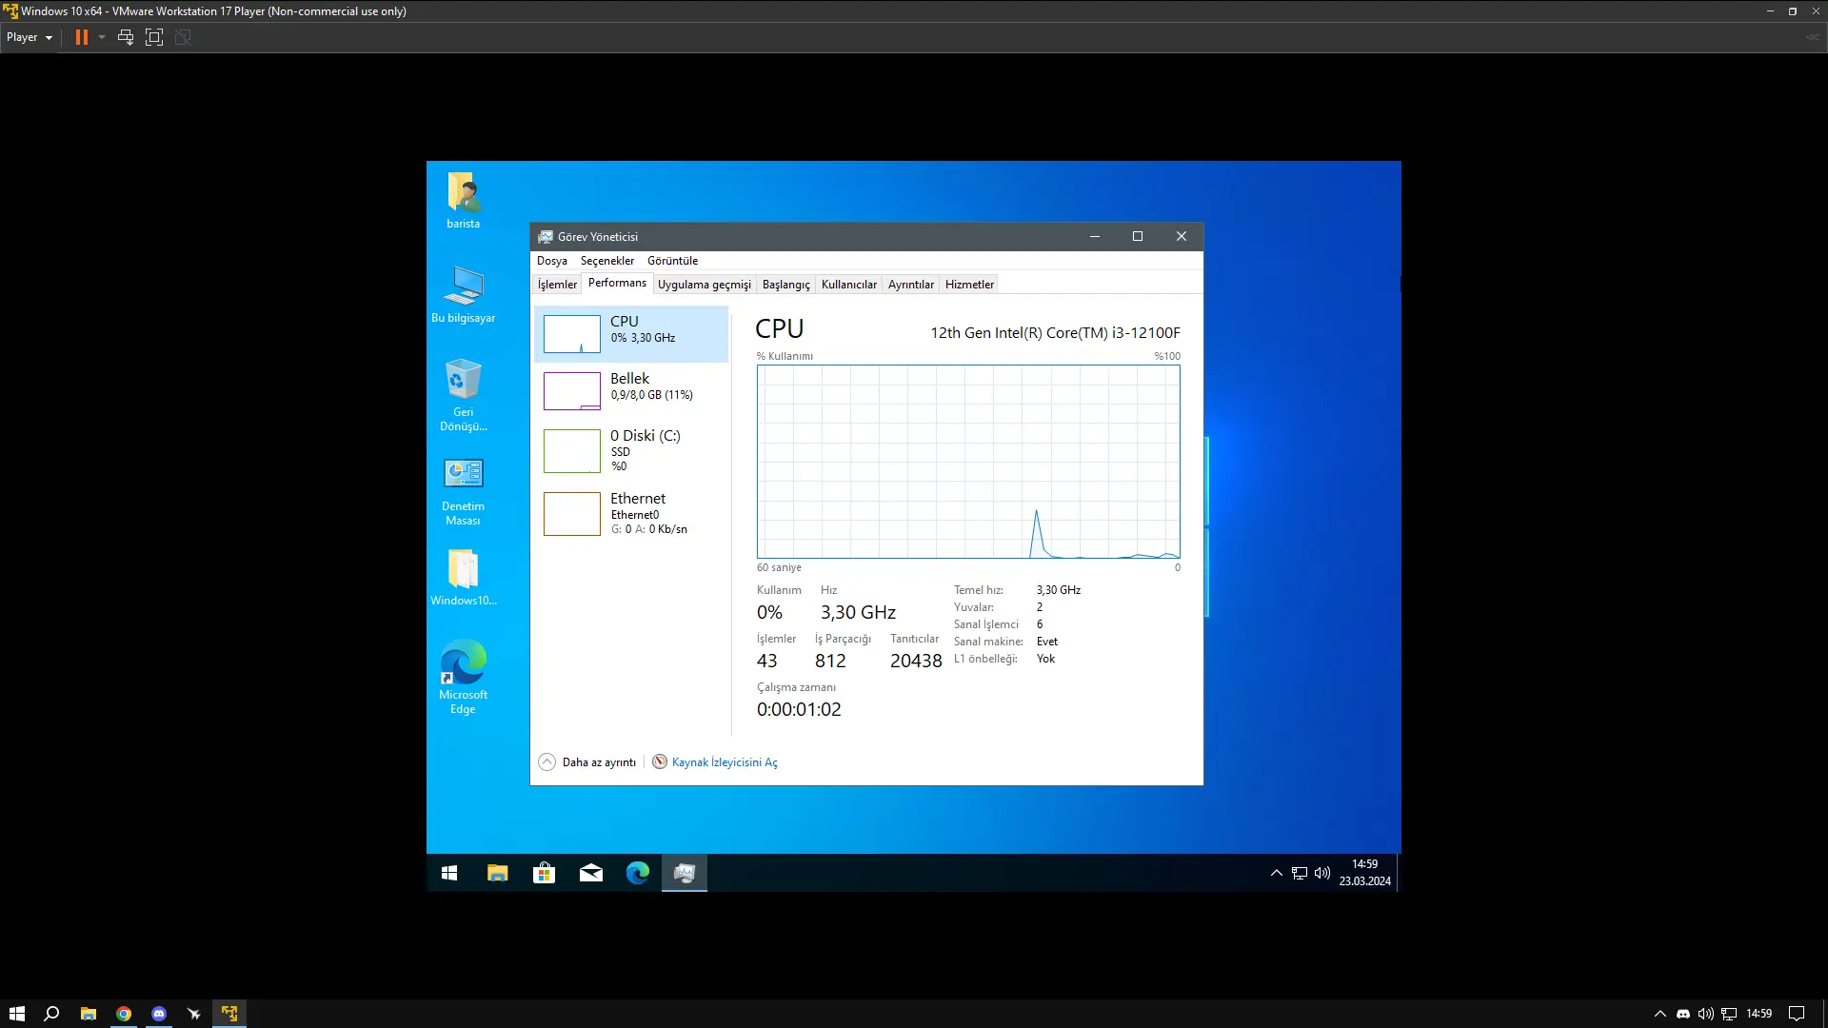Minimize the Görev Yöneticisi window
Image resolution: width=1828 pixels, height=1028 pixels.
[x=1095, y=237]
